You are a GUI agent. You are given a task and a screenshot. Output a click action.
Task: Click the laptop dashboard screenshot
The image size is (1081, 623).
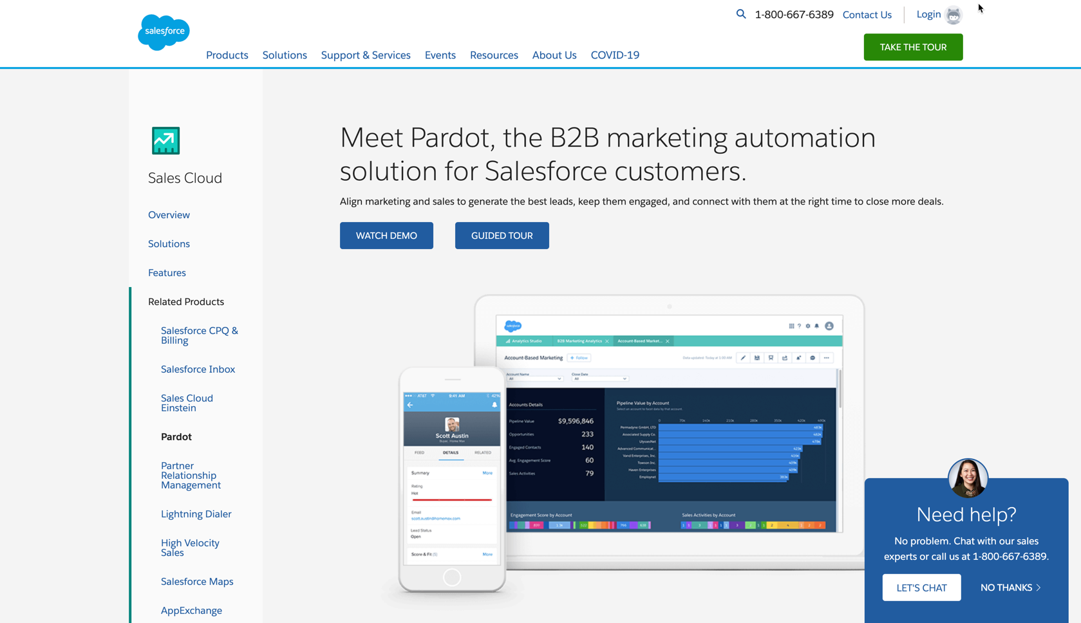pos(670,423)
